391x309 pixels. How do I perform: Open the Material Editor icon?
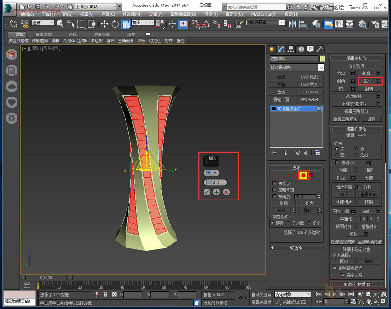click(x=362, y=23)
